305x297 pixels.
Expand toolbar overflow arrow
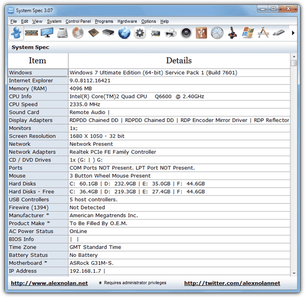point(293,33)
